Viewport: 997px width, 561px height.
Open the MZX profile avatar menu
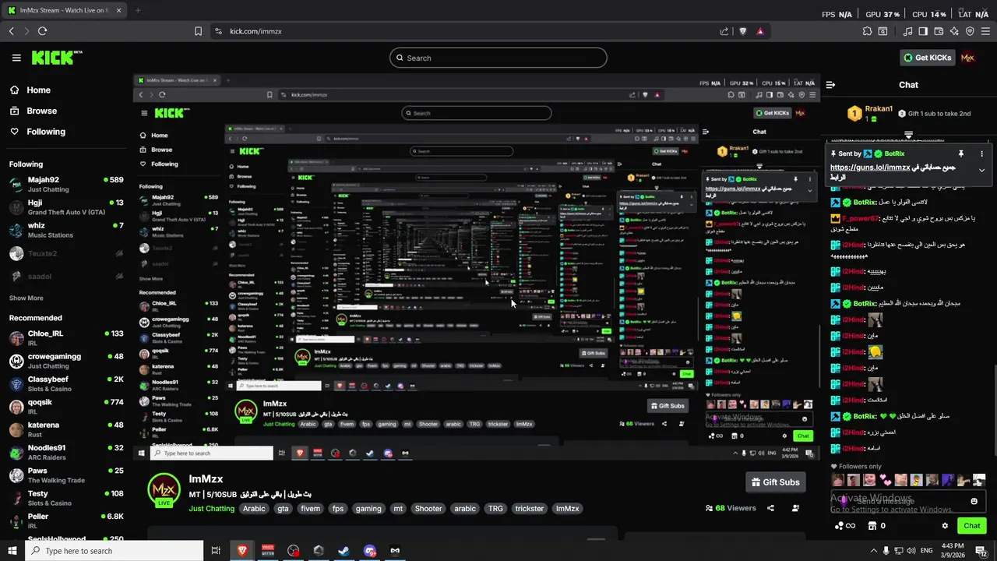coord(967,58)
